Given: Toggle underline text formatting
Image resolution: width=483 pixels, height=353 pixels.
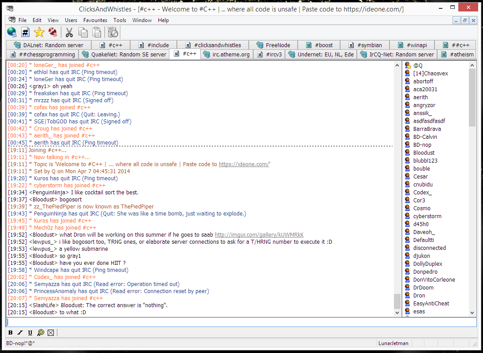Looking at the screenshot, I should tap(30, 333).
